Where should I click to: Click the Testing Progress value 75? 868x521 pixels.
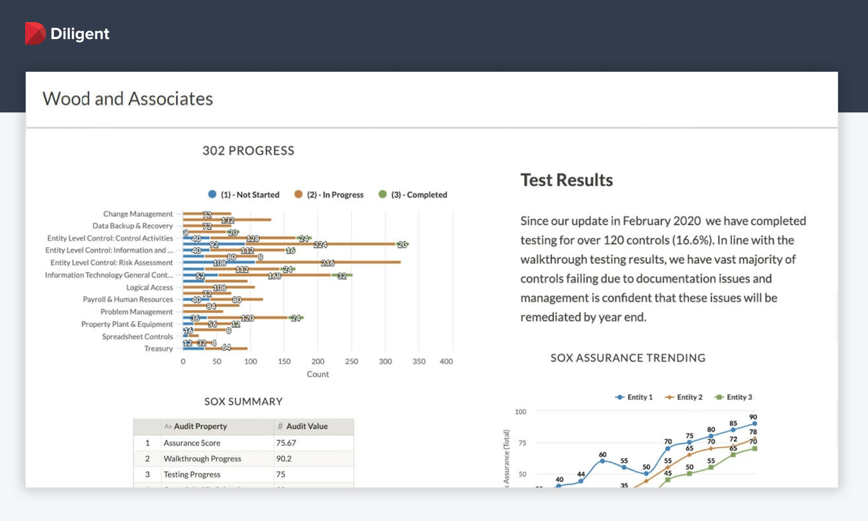point(281,475)
